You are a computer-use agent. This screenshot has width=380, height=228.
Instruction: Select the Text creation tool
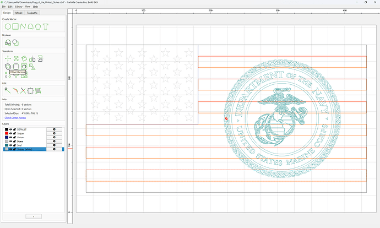tap(46, 26)
